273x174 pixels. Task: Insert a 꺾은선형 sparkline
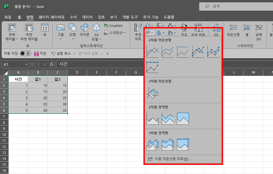click(233, 30)
